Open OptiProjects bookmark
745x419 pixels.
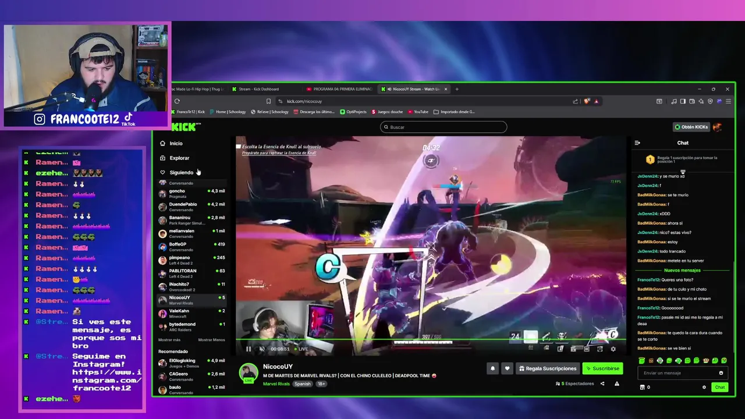(353, 112)
